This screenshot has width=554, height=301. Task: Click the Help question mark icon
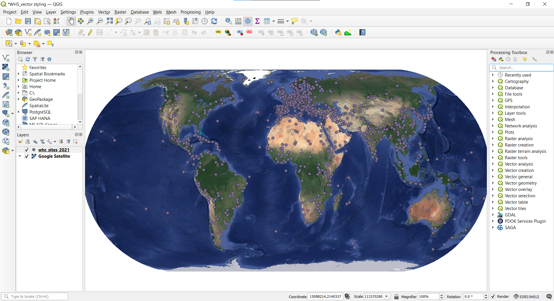tap(362, 32)
